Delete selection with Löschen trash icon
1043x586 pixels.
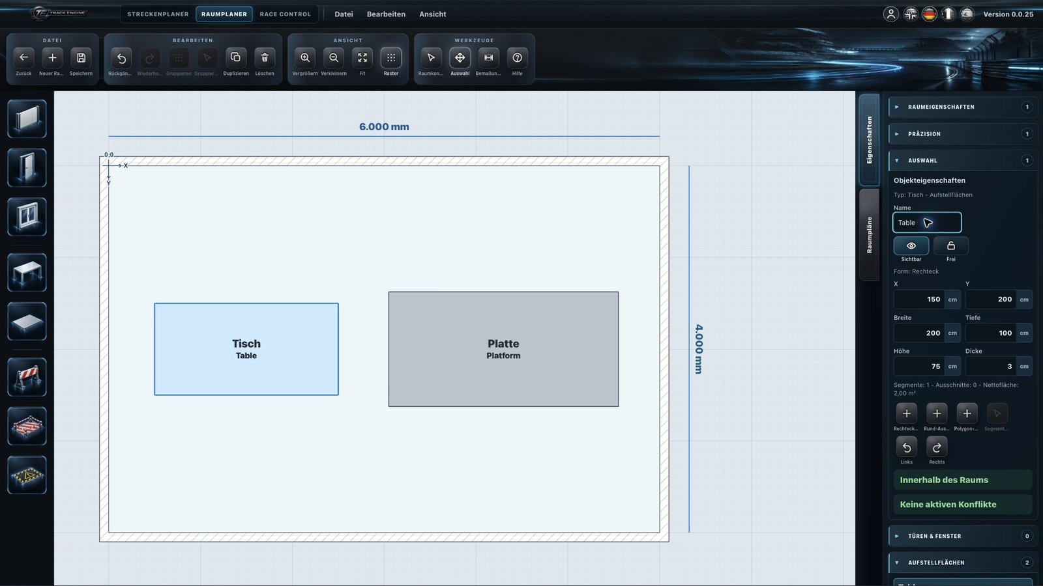265,58
